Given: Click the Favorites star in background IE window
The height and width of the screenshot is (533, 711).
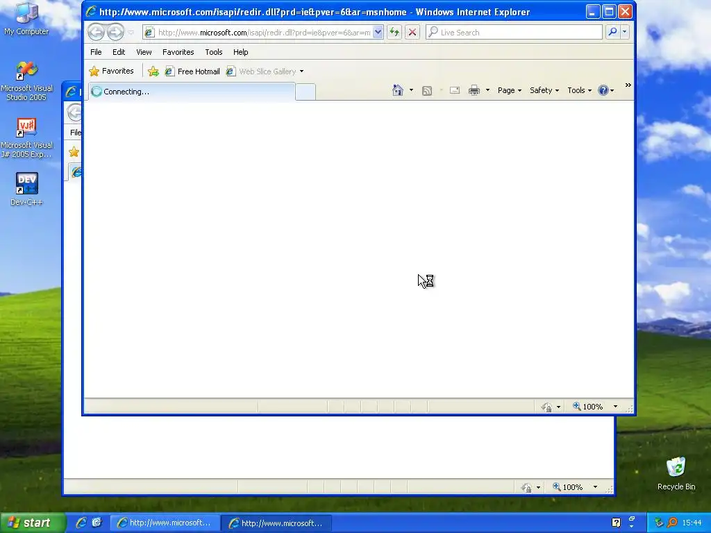Looking at the screenshot, I should pos(74,152).
